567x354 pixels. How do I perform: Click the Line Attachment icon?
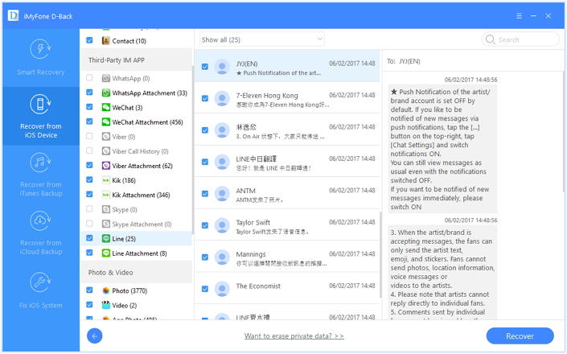click(x=105, y=253)
